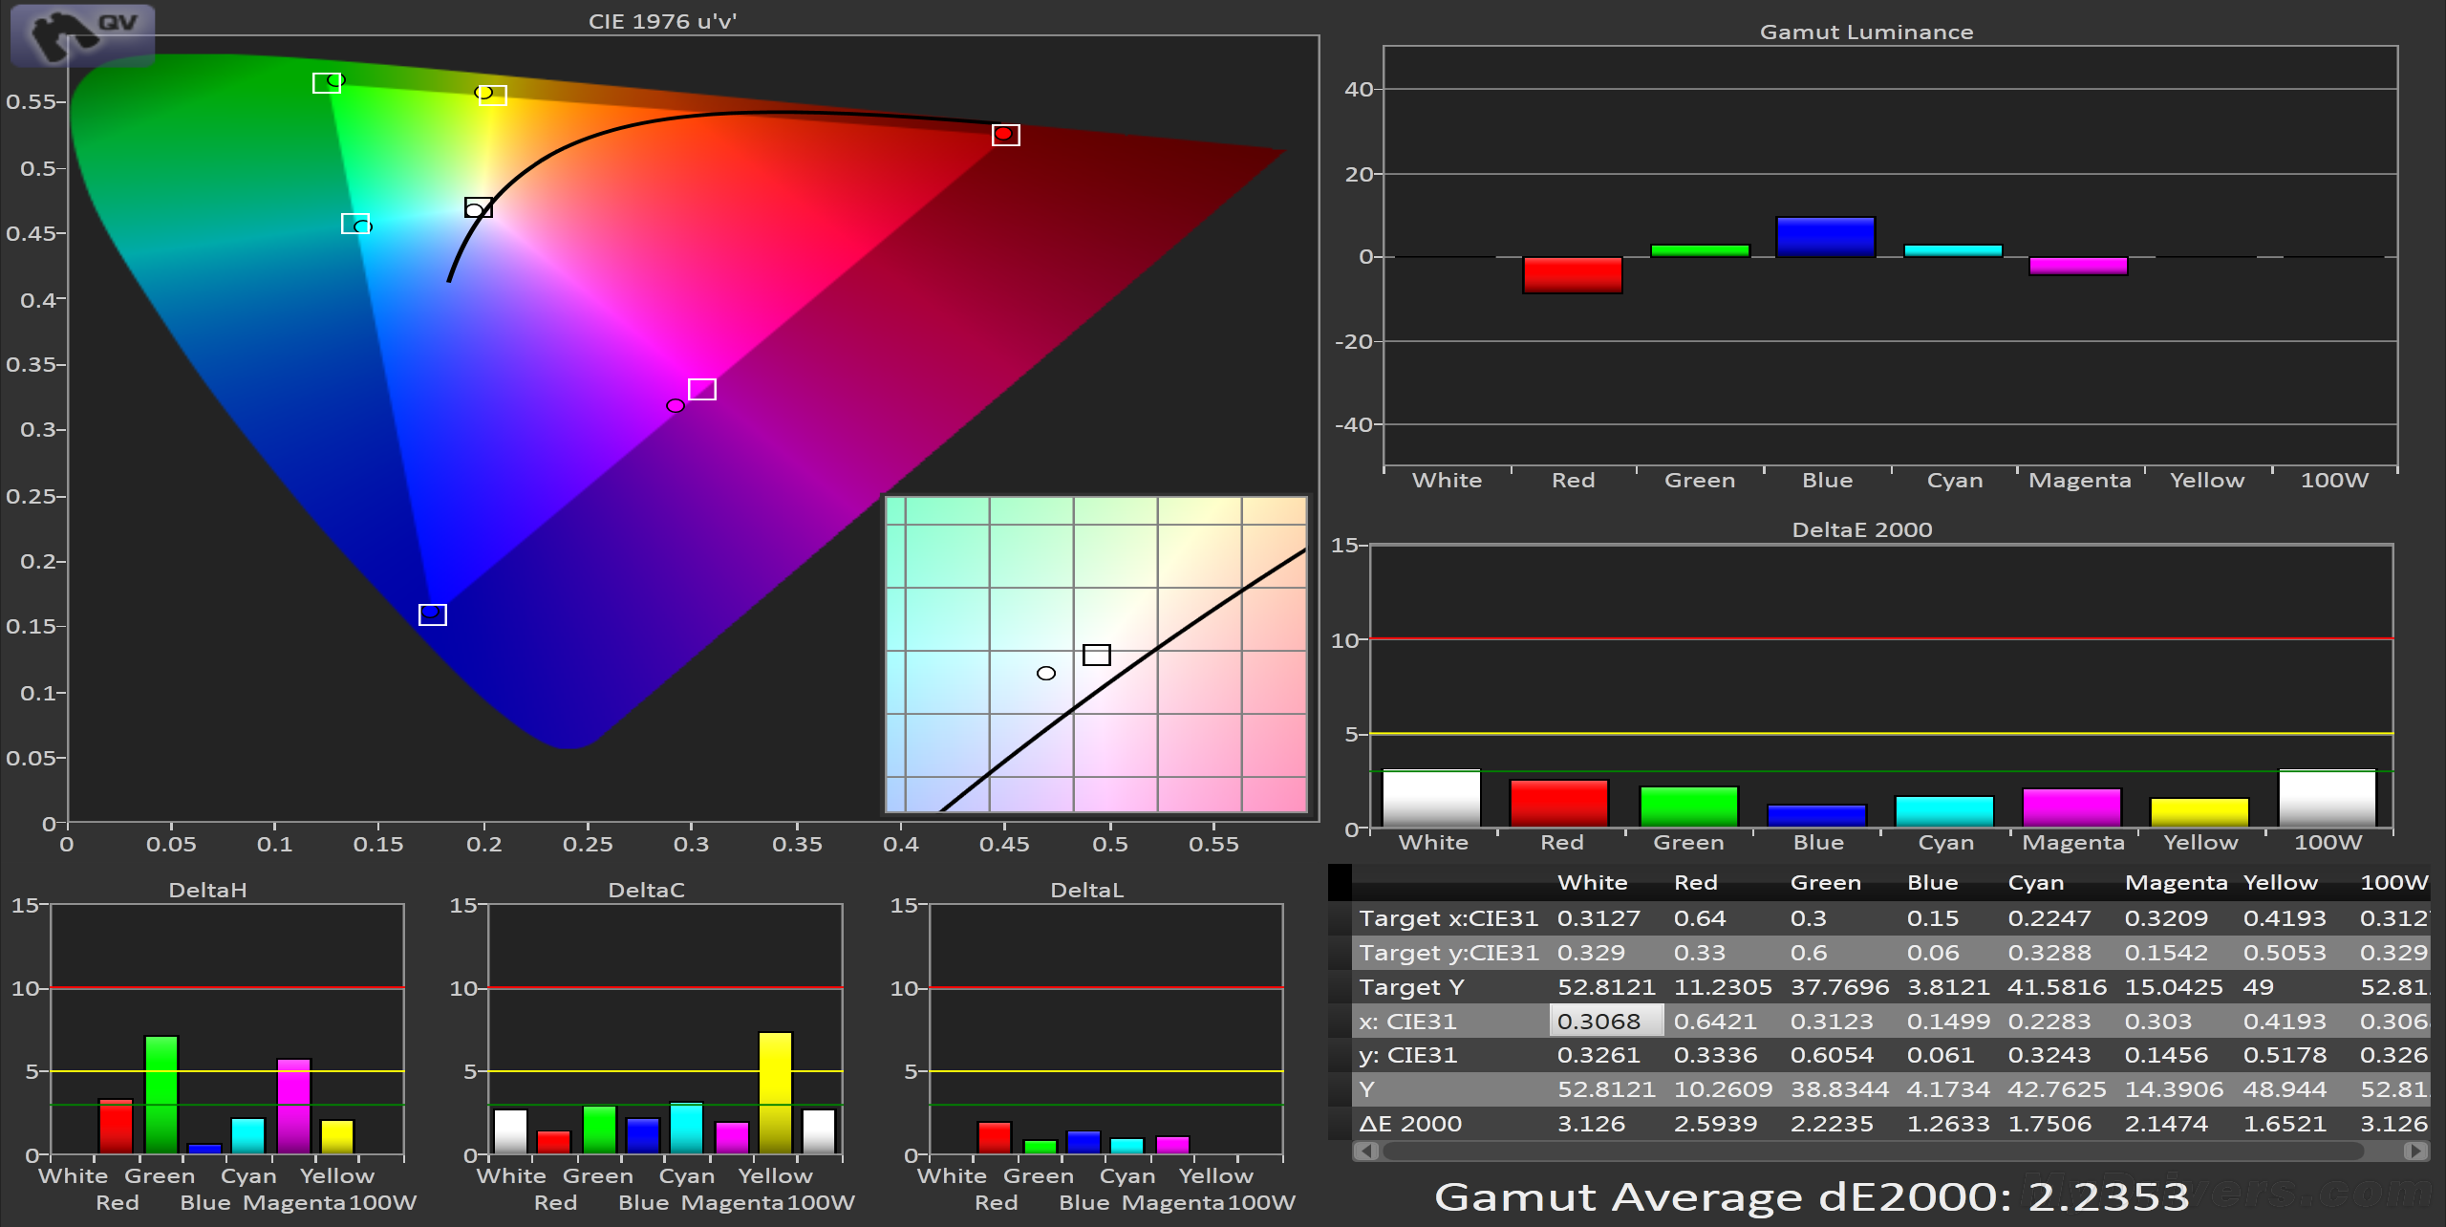Click the QV logo icon

click(82, 36)
